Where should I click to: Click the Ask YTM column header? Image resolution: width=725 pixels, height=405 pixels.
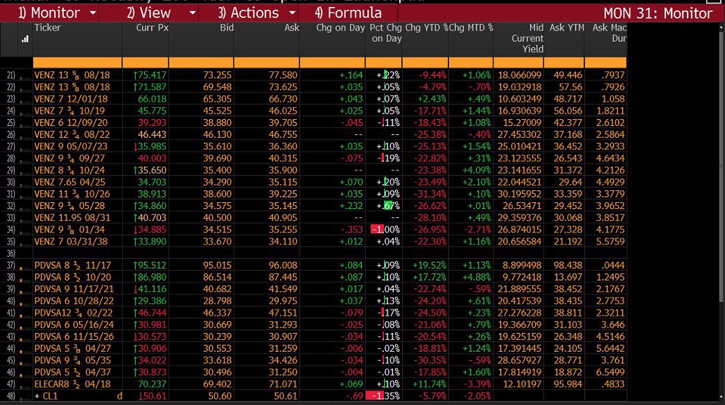pyautogui.click(x=566, y=28)
